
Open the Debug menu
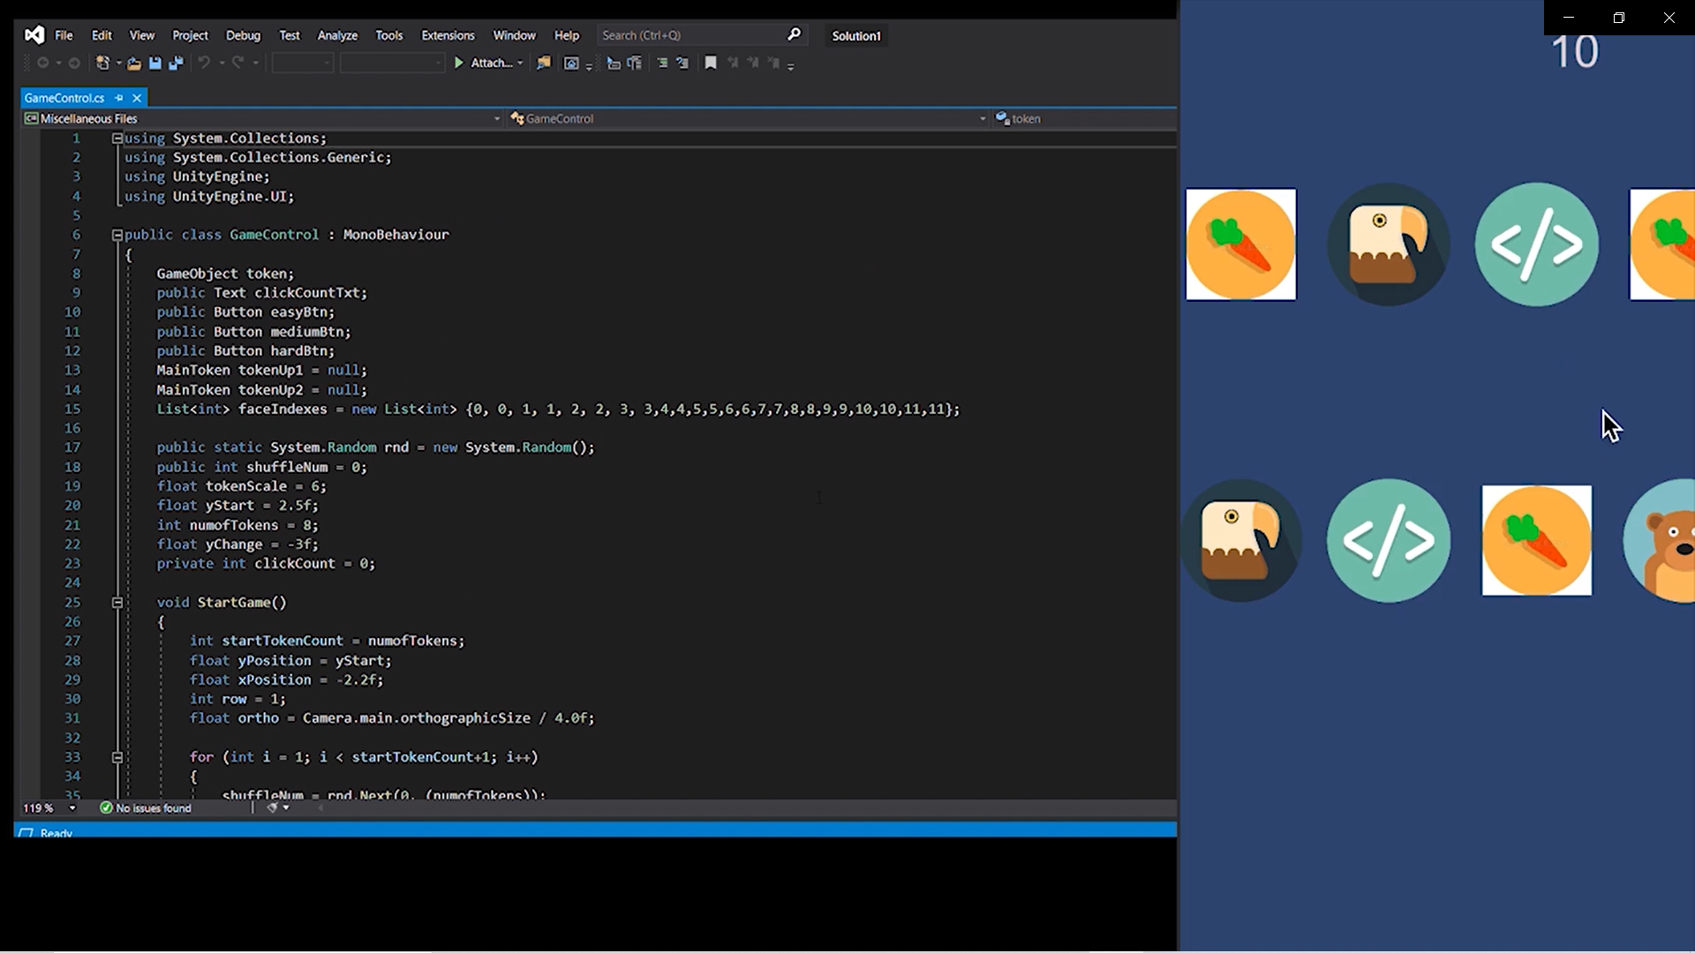click(243, 35)
